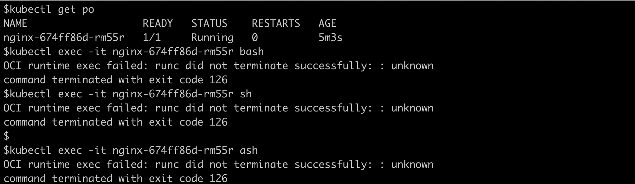Click the READY column header
This screenshot has height=184, width=635.
[x=158, y=23]
